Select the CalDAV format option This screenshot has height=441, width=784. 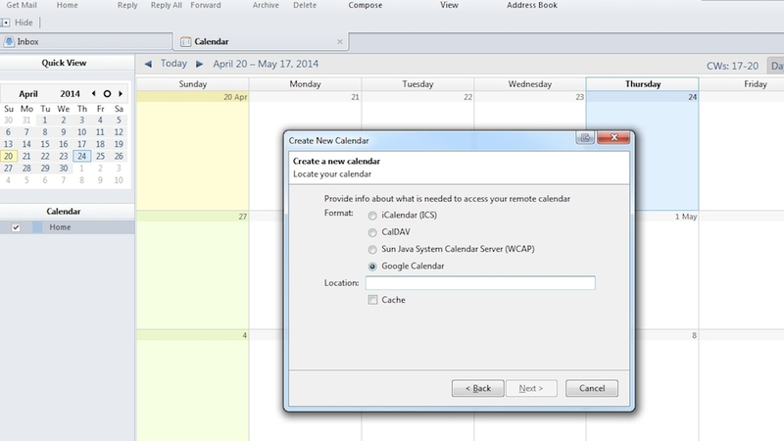[372, 232]
